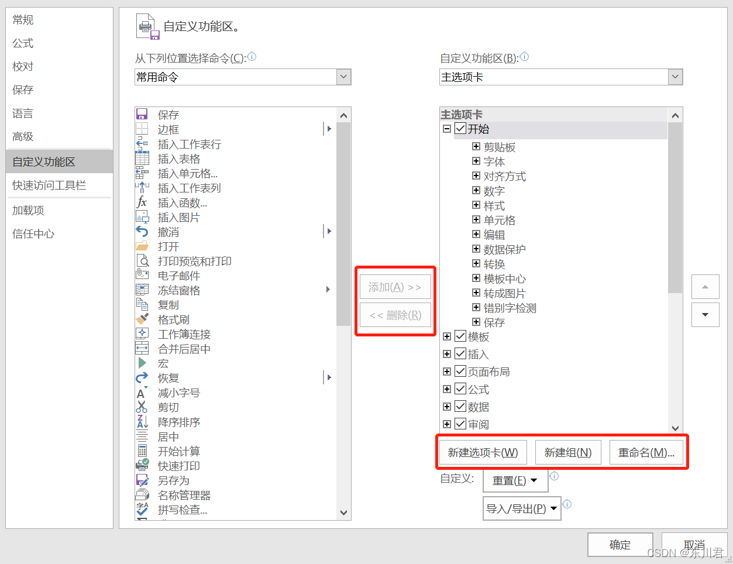
Task: Uncheck the 公式 tab checkbox
Action: (x=460, y=389)
